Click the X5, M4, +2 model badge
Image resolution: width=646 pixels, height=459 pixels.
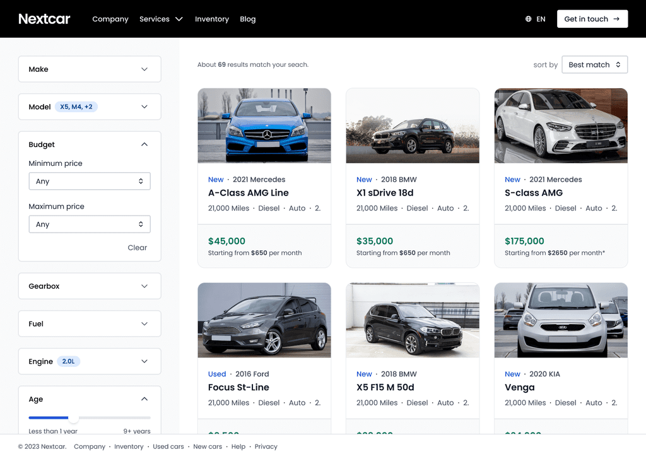76,107
